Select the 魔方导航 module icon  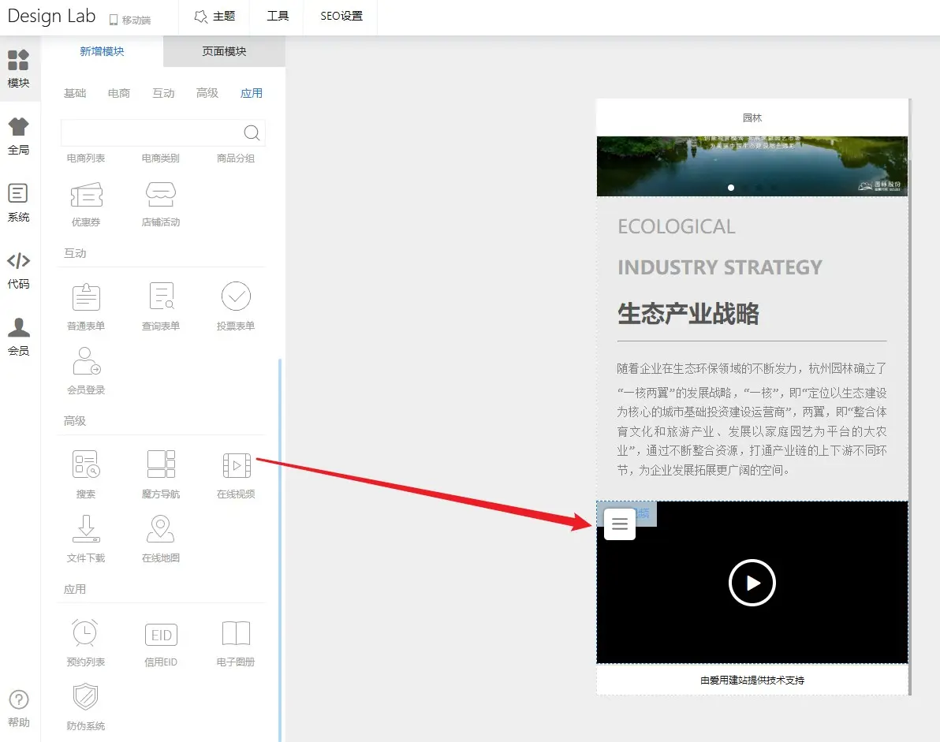coord(161,465)
